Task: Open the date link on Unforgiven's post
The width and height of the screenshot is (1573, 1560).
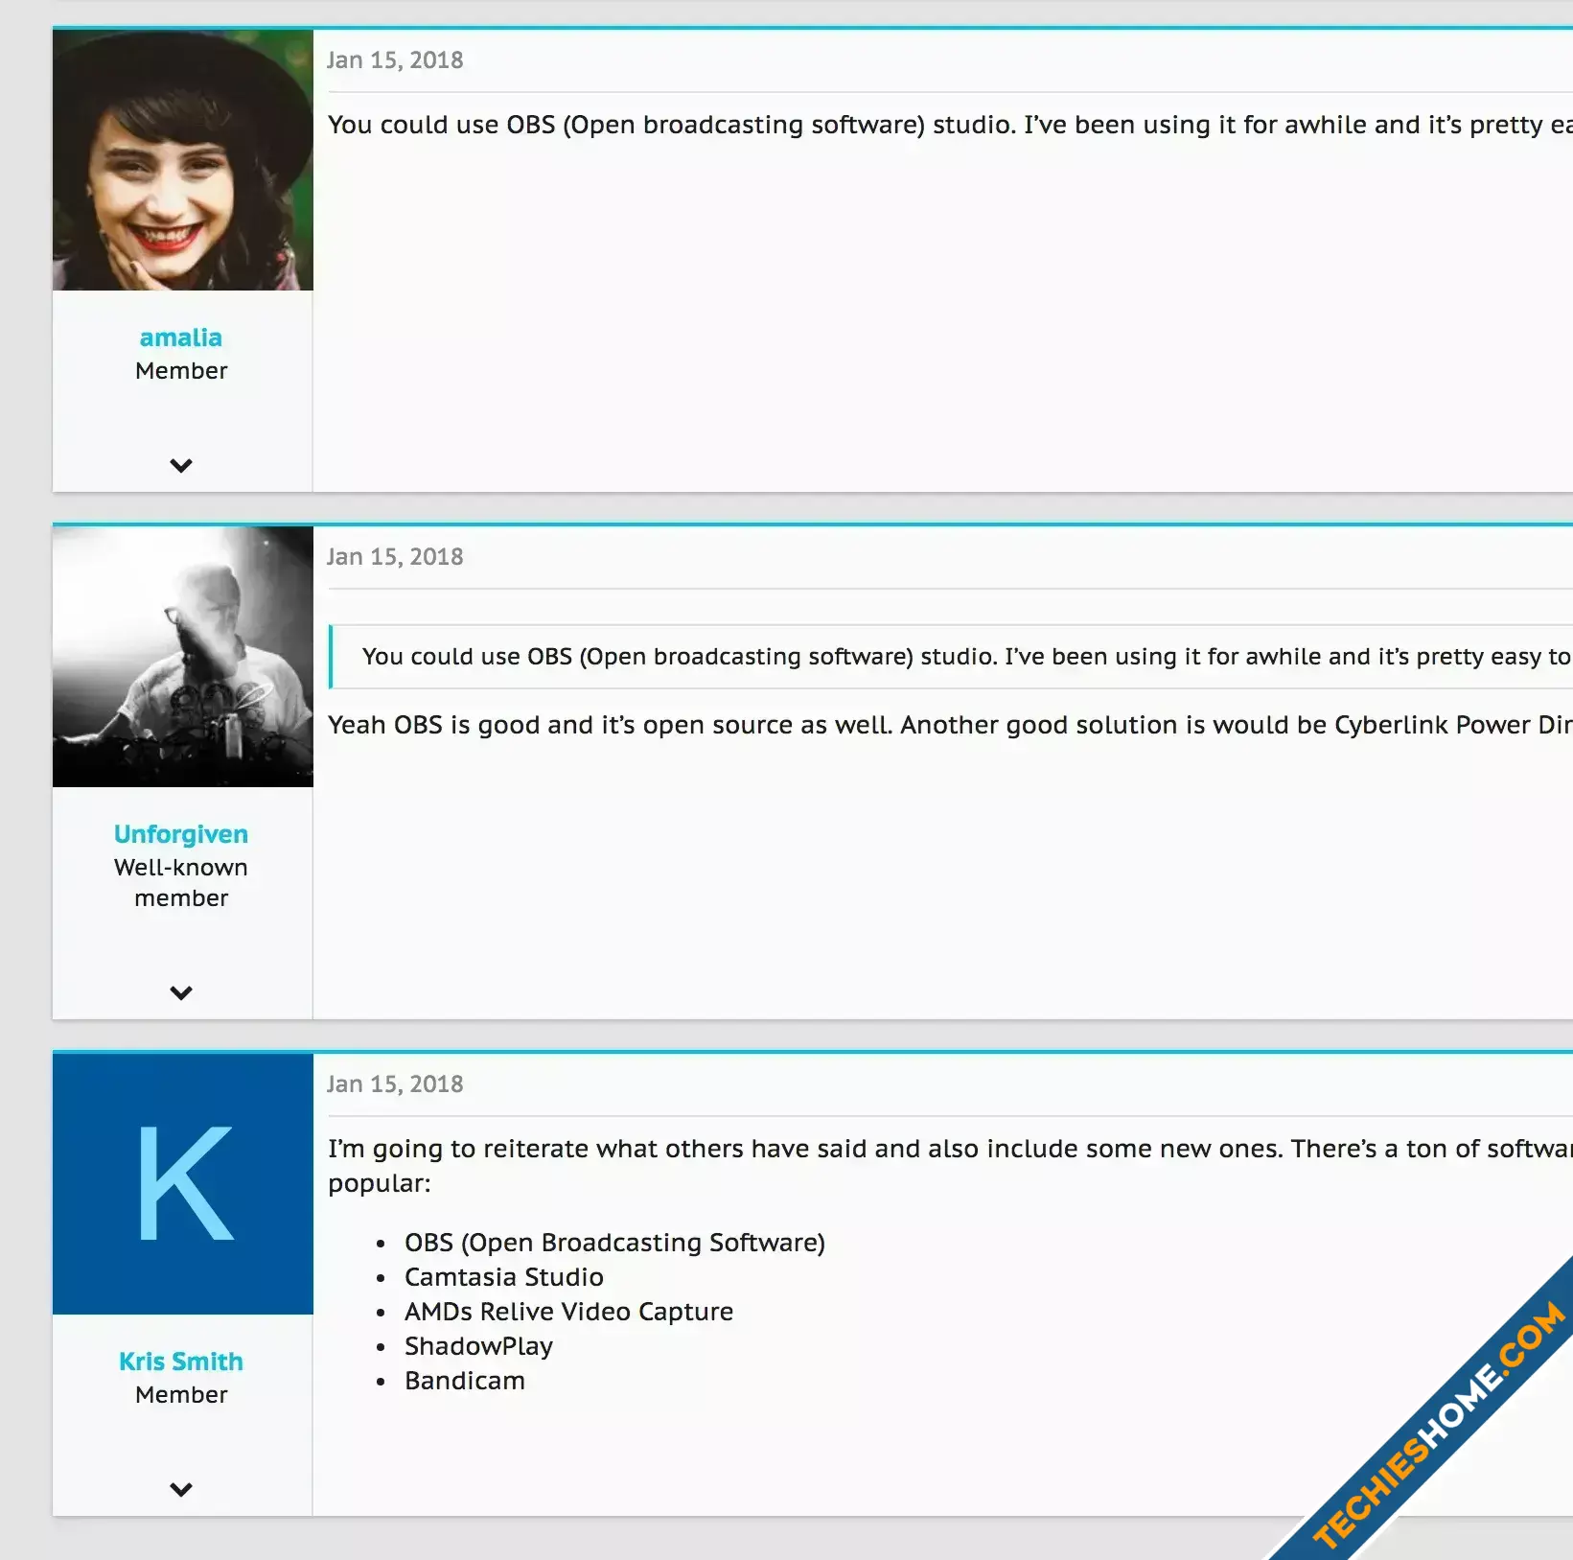Action: coord(395,557)
